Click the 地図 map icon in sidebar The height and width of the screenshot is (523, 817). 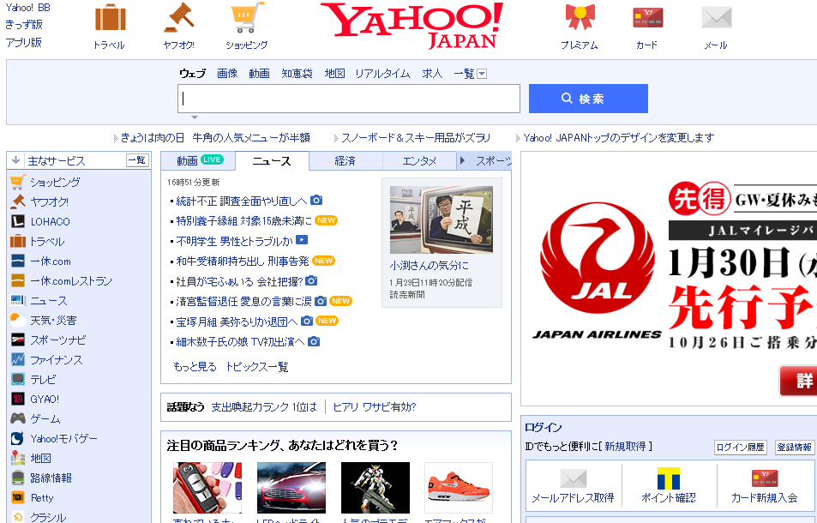tap(18, 458)
